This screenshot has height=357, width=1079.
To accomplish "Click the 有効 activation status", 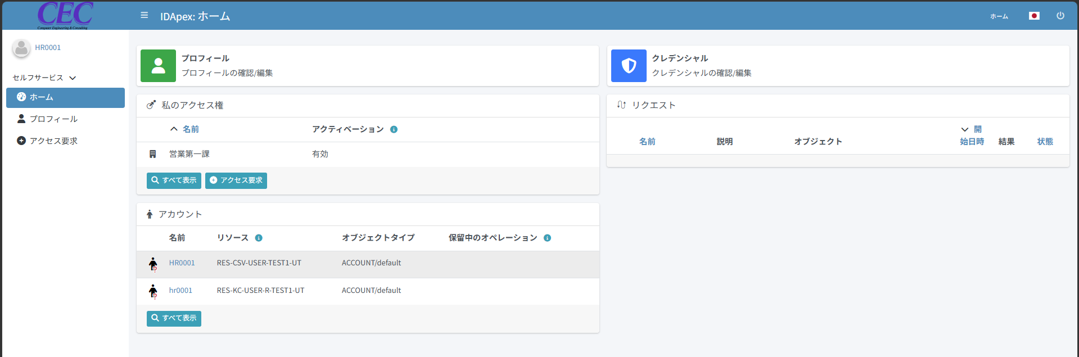I will pos(320,154).
